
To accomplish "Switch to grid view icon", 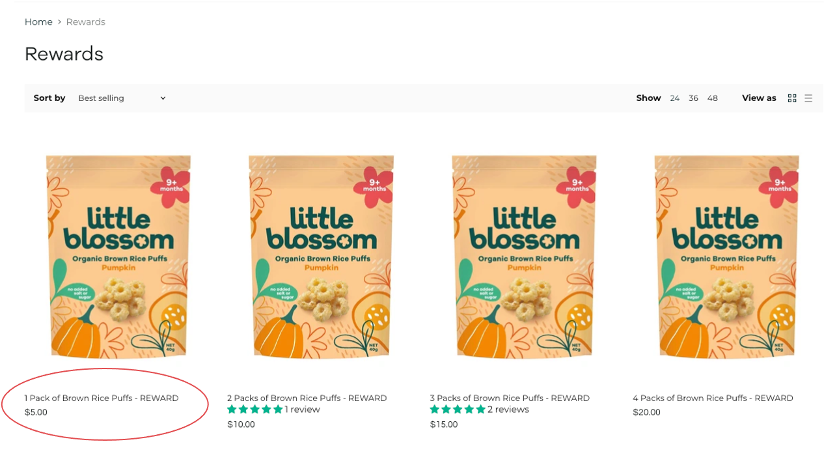I will [x=792, y=98].
